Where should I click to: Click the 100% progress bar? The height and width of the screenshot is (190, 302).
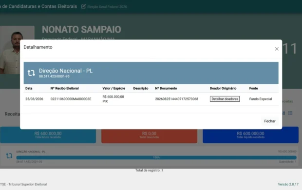tap(156, 158)
